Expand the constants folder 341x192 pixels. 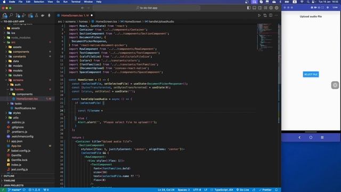pyautogui.click(x=19, y=57)
